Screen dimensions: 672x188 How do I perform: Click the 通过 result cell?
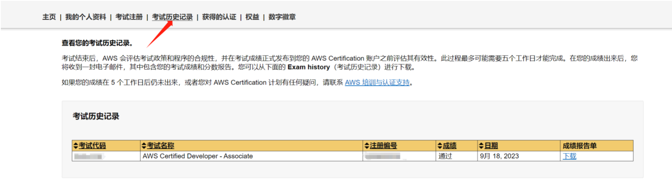pos(456,156)
